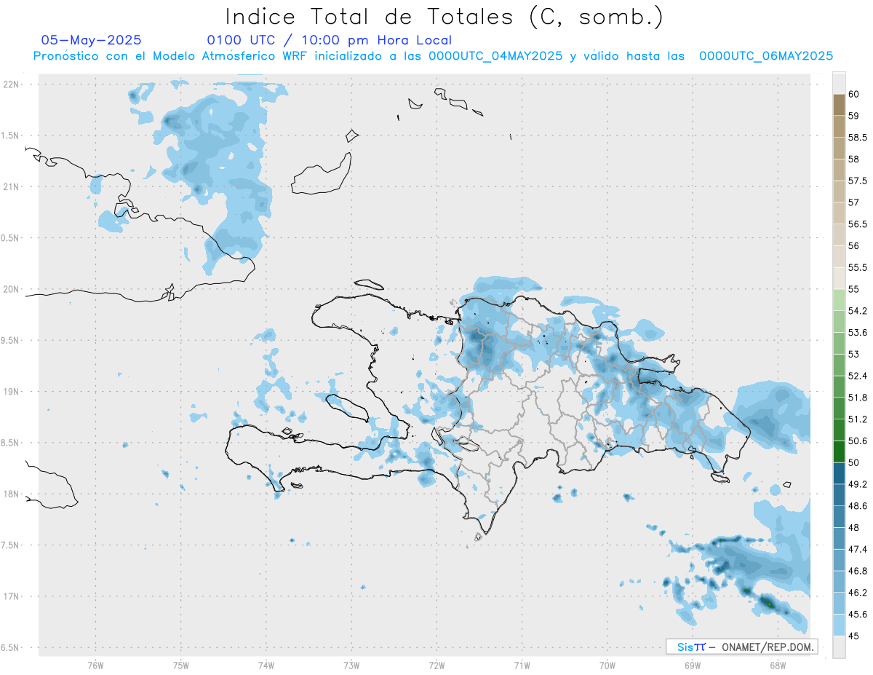Click the colorbar value '59'
873x675 pixels.
pos(855,115)
